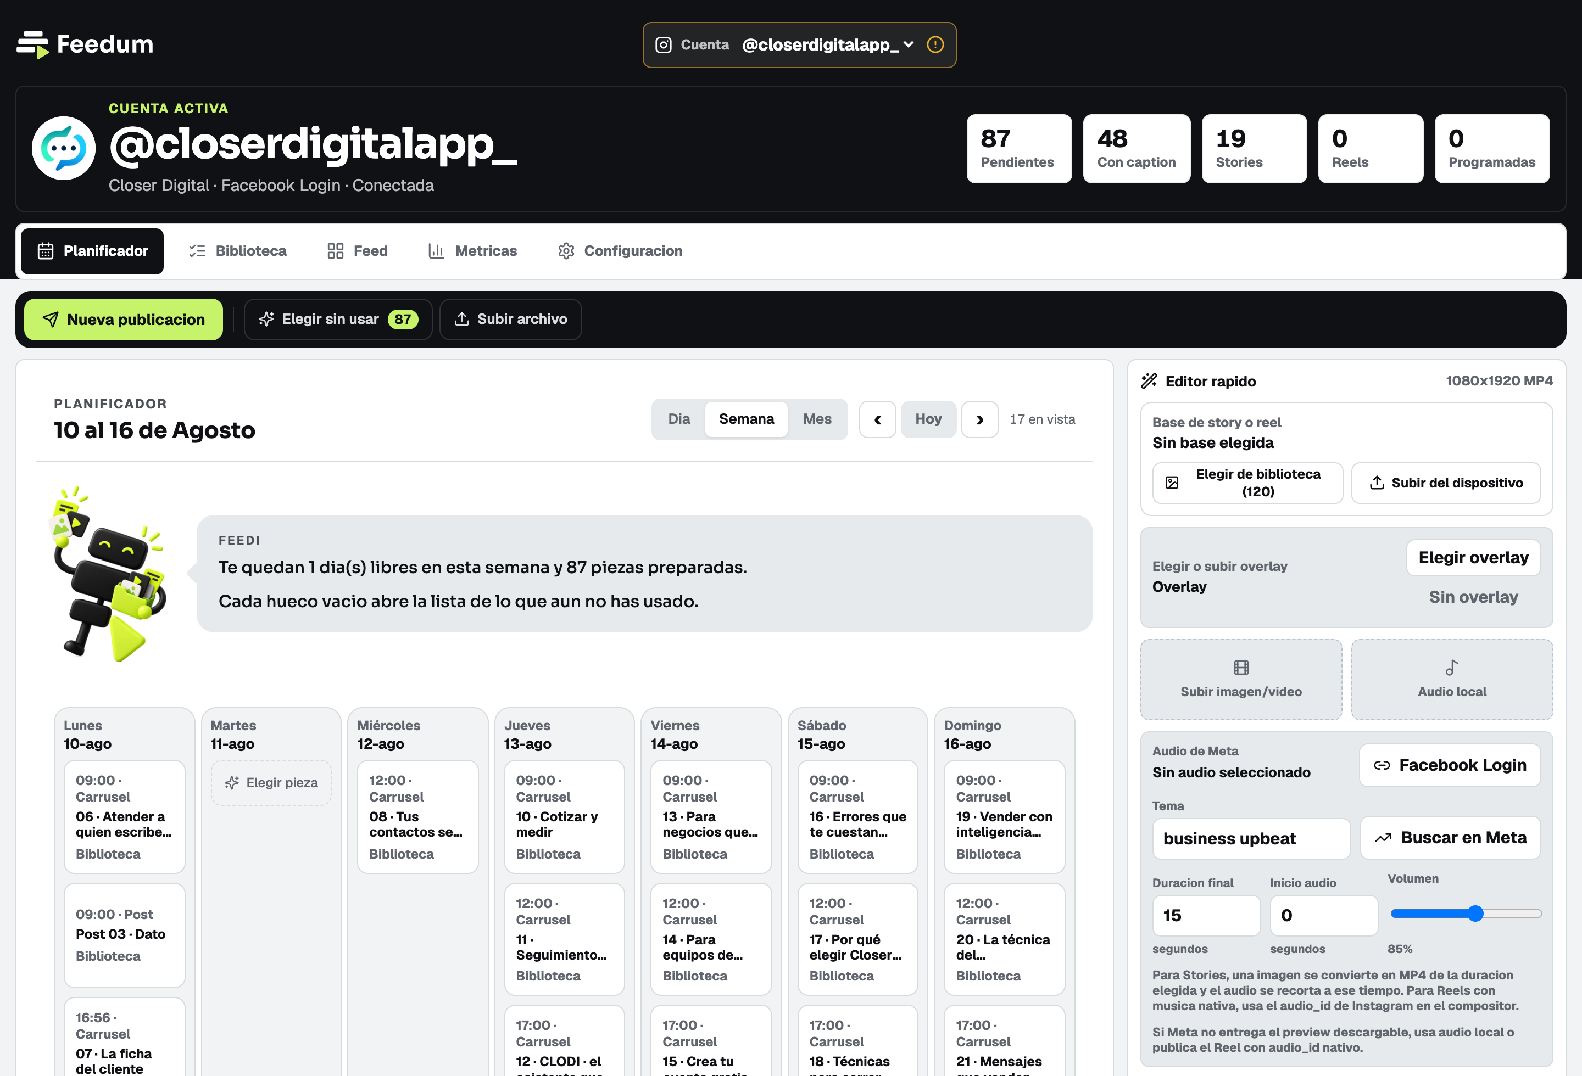Click the 0 Reels stat card

pos(1371,149)
